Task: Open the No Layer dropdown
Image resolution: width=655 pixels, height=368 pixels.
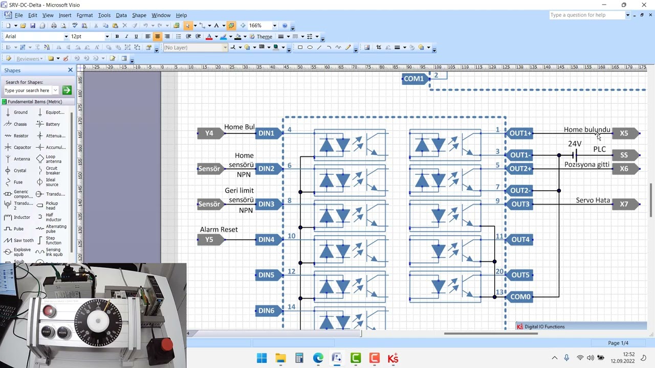Action: 225,48
